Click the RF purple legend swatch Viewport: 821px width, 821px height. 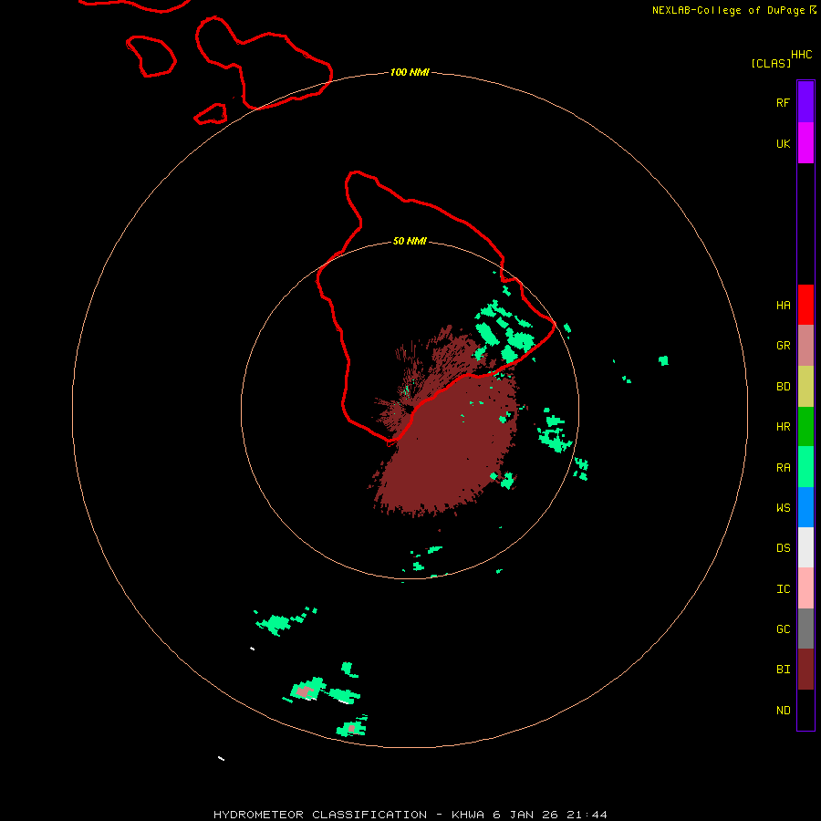click(x=805, y=102)
